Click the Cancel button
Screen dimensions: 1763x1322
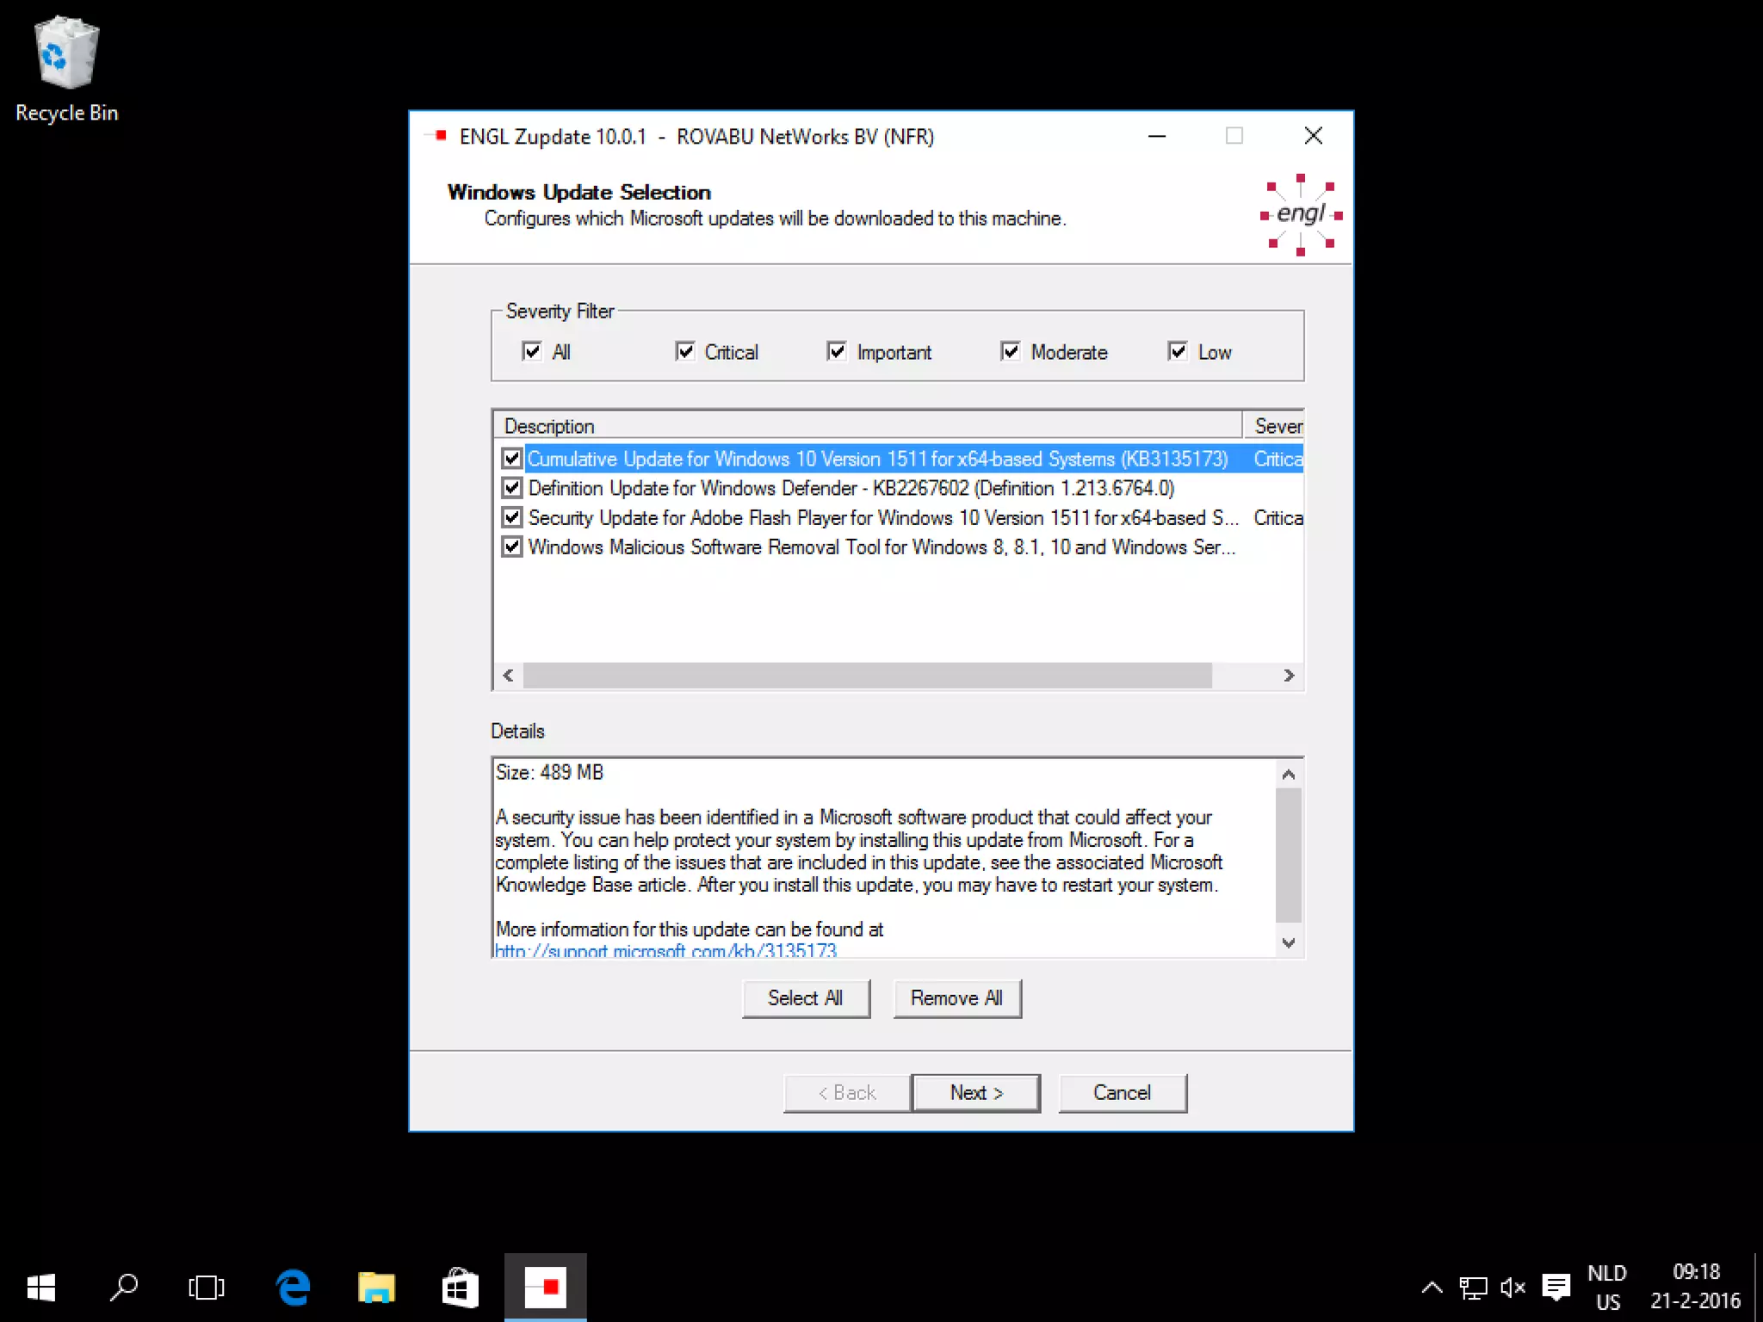coord(1123,1093)
